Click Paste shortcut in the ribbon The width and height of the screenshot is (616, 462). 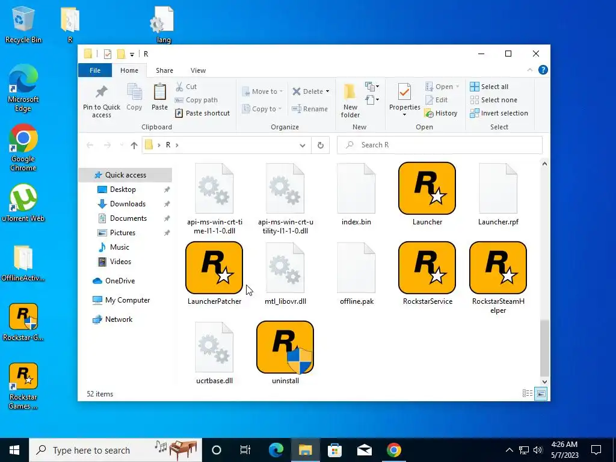pos(202,113)
